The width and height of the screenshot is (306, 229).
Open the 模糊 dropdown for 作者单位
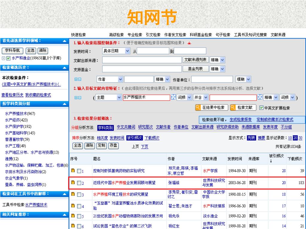point(243,79)
